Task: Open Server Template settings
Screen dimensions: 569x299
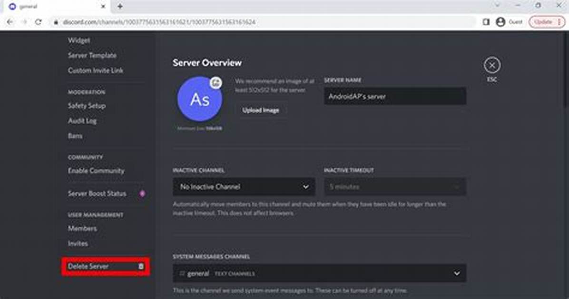Action: [x=92, y=56]
